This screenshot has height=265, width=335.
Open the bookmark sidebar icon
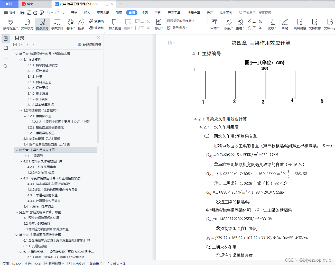(5, 57)
